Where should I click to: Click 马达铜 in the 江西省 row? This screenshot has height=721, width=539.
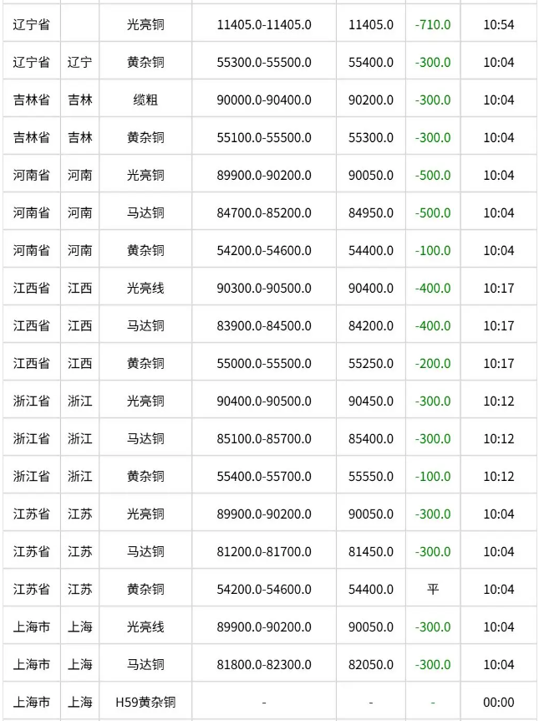pos(145,326)
